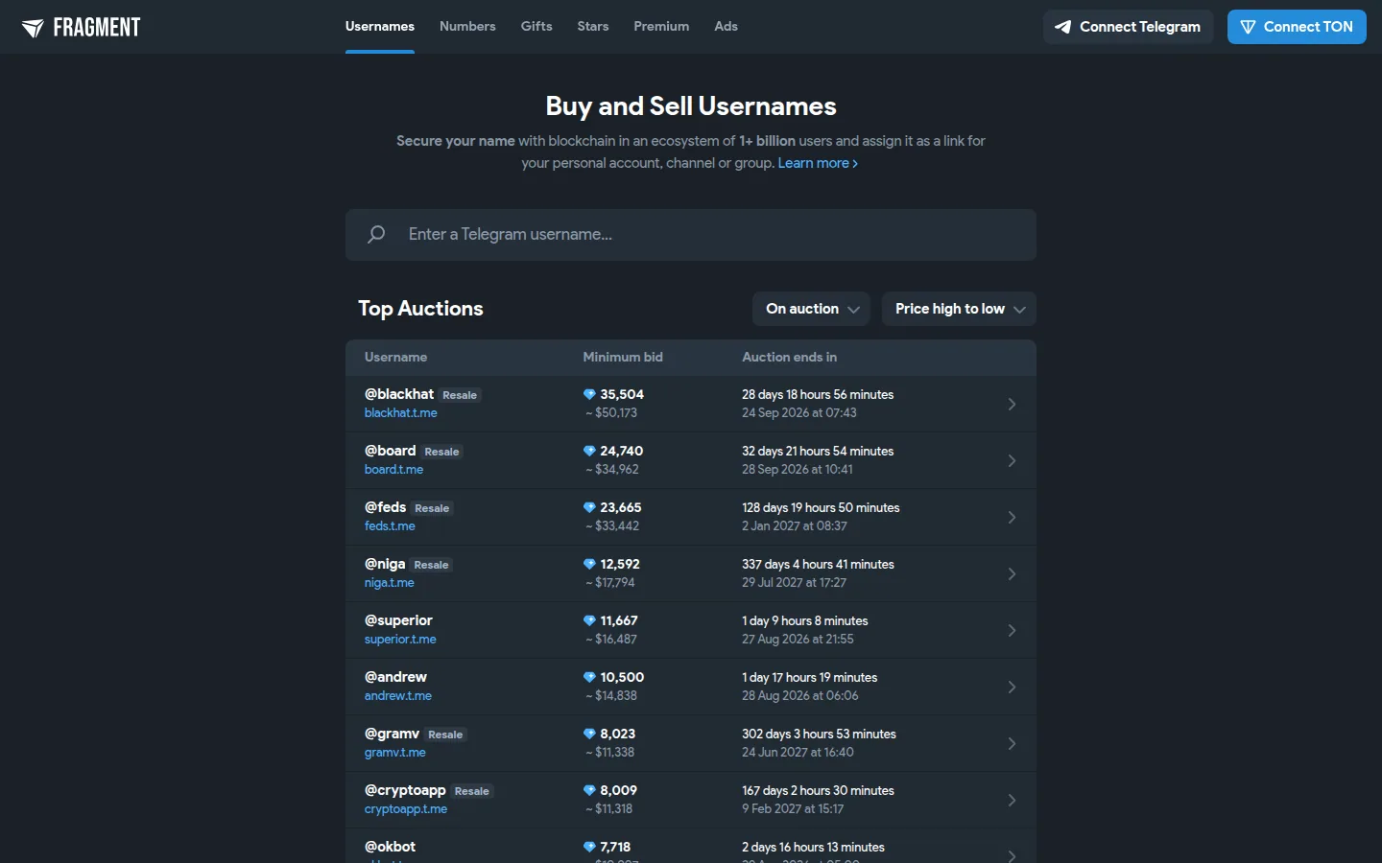Follow the Learn more link
1382x863 pixels.
pos(818,163)
